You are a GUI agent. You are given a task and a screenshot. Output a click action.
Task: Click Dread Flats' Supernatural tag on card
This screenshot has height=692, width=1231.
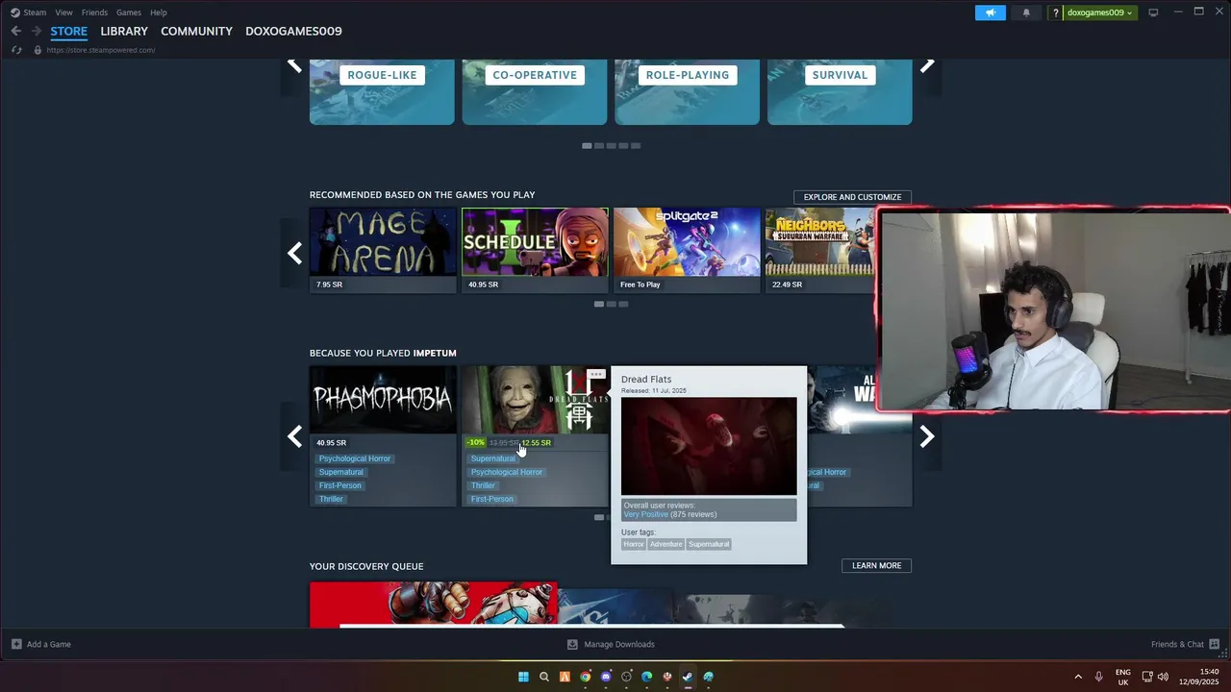493,458
